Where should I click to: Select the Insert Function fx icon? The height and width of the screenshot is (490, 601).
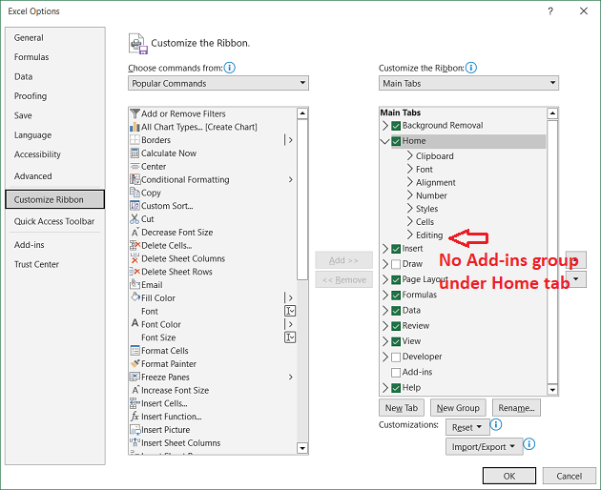click(x=135, y=417)
